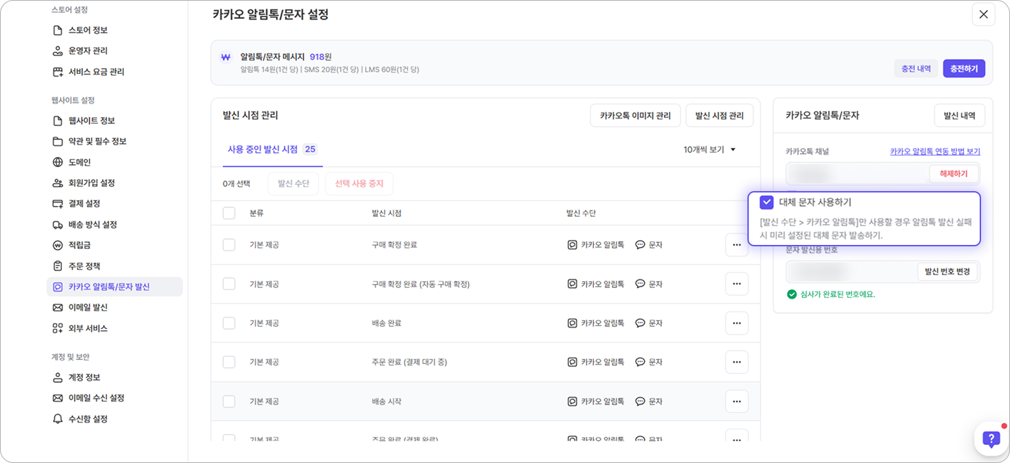Click the 운영자 관리 person icon

pyautogui.click(x=57, y=50)
